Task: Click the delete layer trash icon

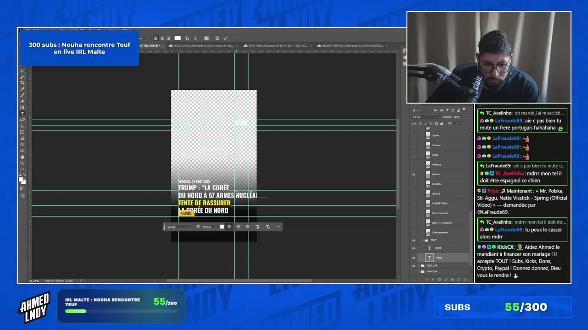Action: pos(465,279)
